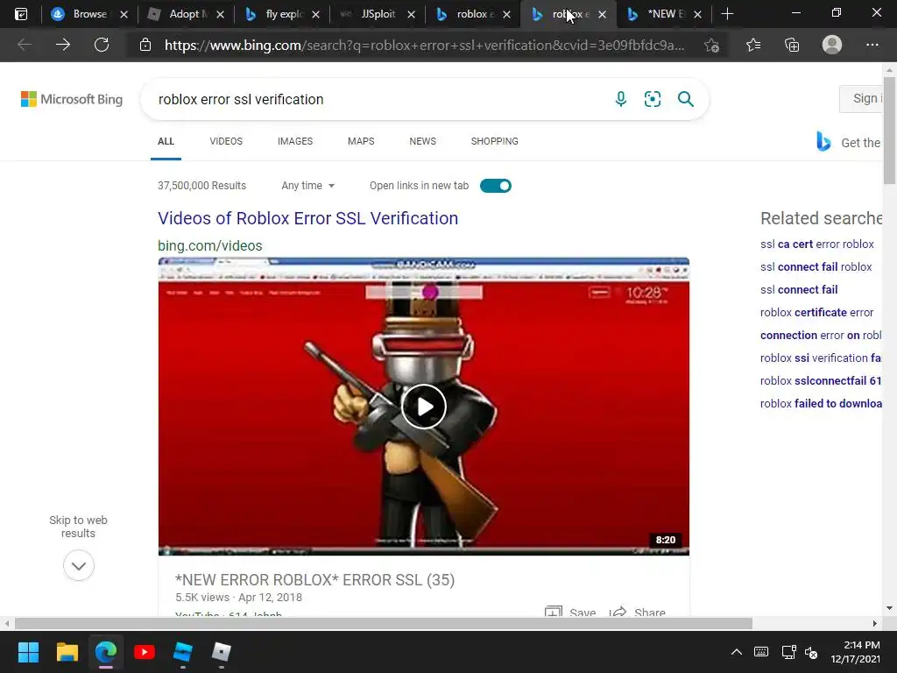Open the tab actions menu icon
The height and width of the screenshot is (673, 897).
pos(21,14)
